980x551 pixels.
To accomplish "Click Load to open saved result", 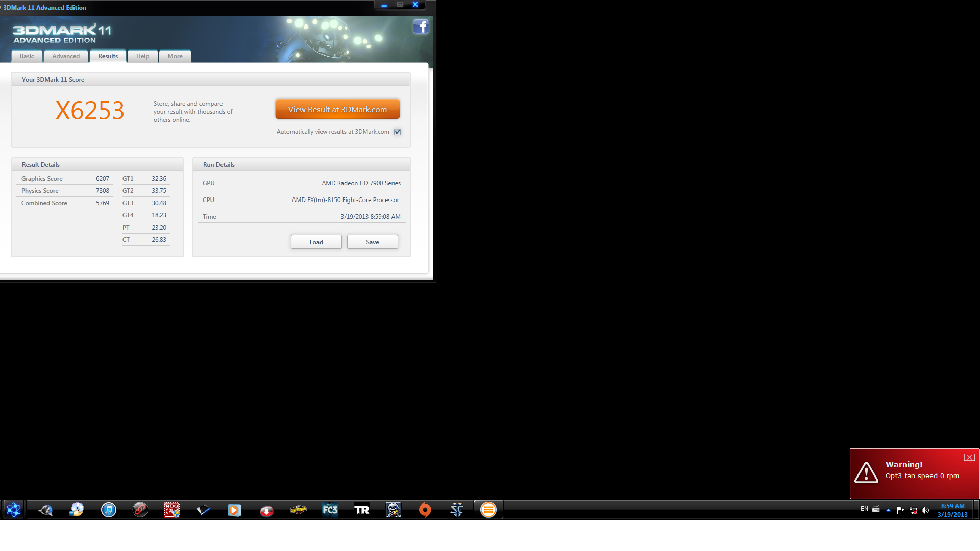I will 316,242.
